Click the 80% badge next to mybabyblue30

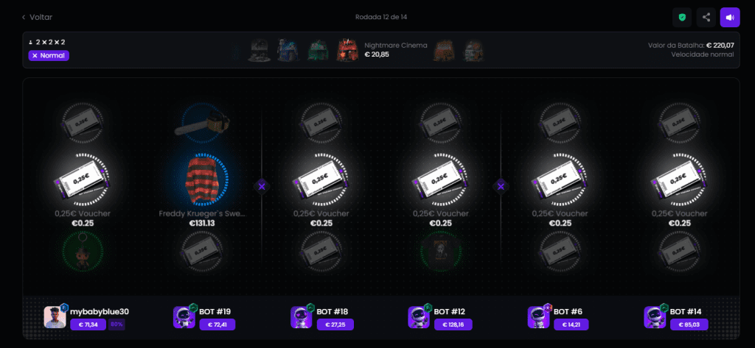pyautogui.click(x=116, y=324)
